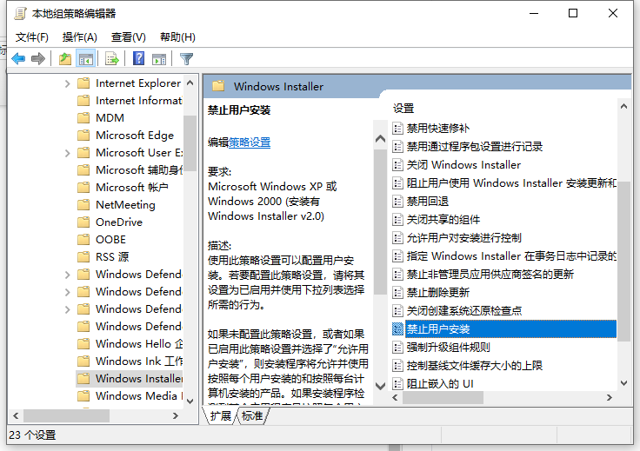Toggle the show/hide console tree icon
640x451 pixels.
[85, 59]
